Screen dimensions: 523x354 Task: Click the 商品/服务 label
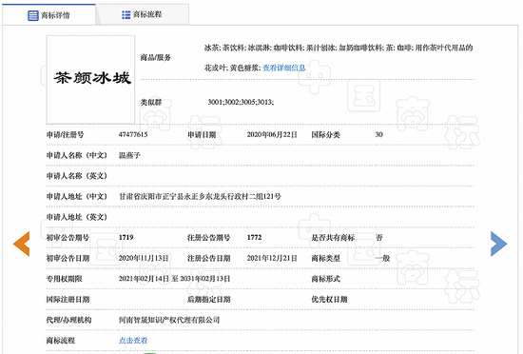pos(155,57)
